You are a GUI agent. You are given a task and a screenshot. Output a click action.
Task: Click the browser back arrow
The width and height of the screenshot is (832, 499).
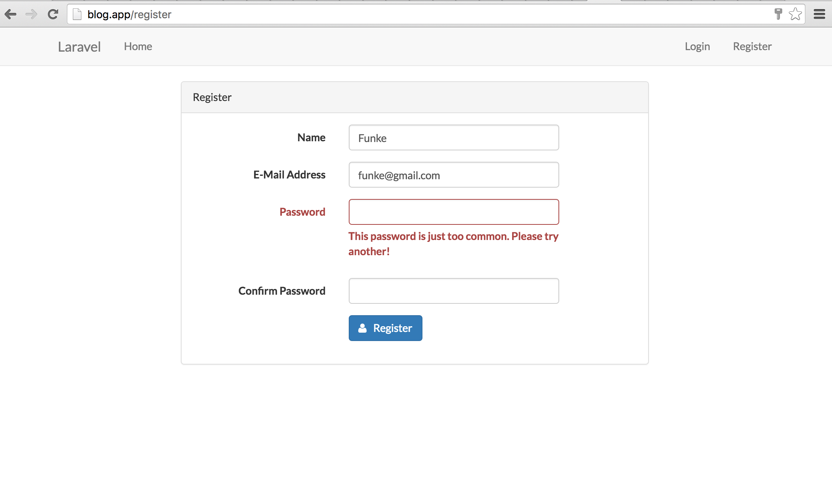point(11,14)
